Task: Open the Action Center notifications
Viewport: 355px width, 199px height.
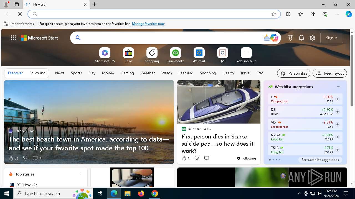Action: (x=346, y=193)
